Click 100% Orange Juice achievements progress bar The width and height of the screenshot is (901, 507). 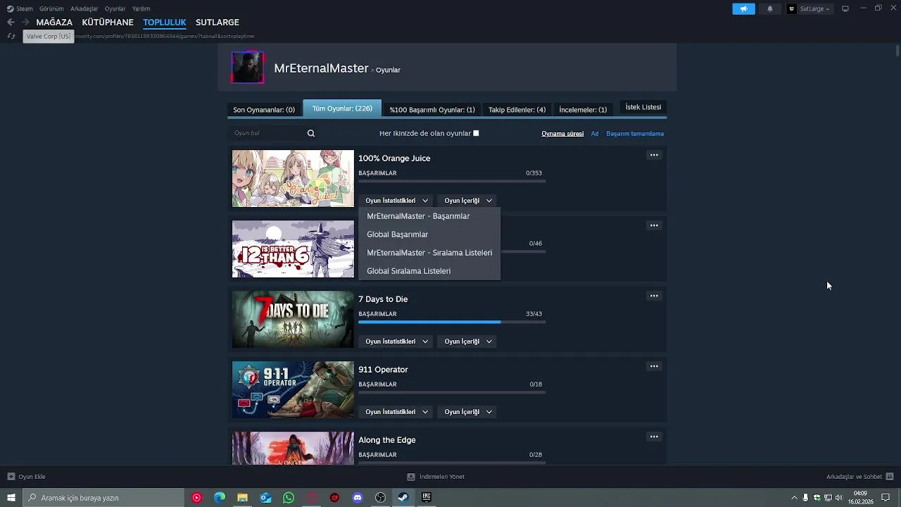(x=452, y=181)
